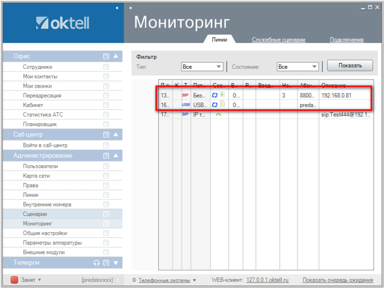Open the 127.0.0.1.oktell.ru web client link
The image size is (385, 289).
[267, 280]
